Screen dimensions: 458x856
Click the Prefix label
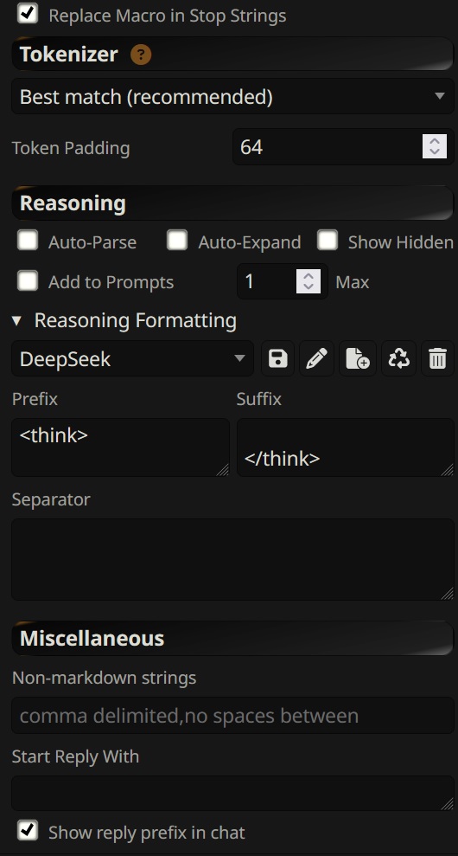(35, 399)
